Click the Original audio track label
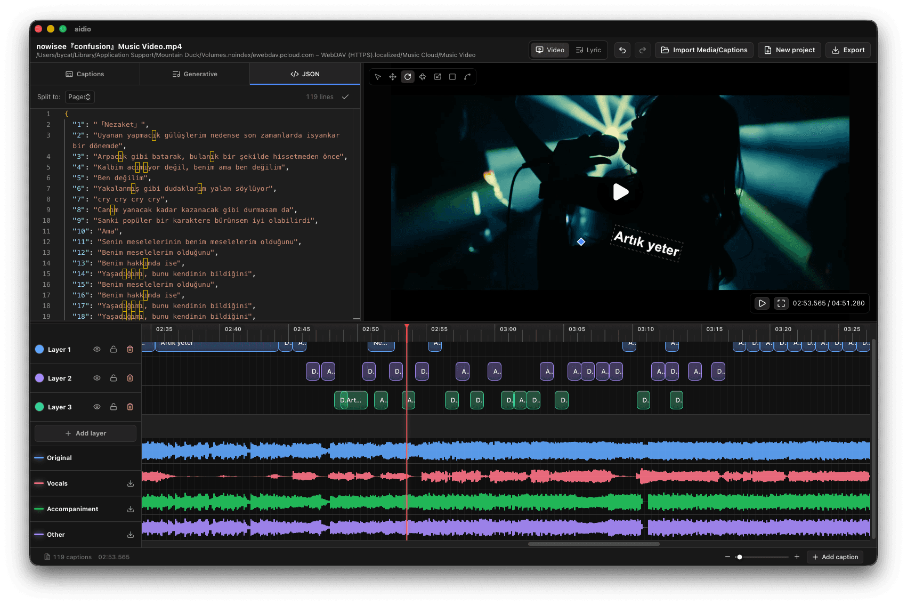This screenshot has width=907, height=605. tap(59, 458)
